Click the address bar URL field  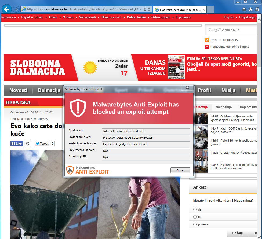[x=80, y=9]
